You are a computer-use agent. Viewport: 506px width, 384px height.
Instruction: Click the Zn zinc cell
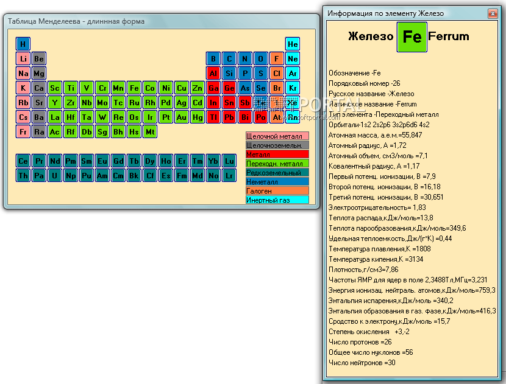[197, 88]
